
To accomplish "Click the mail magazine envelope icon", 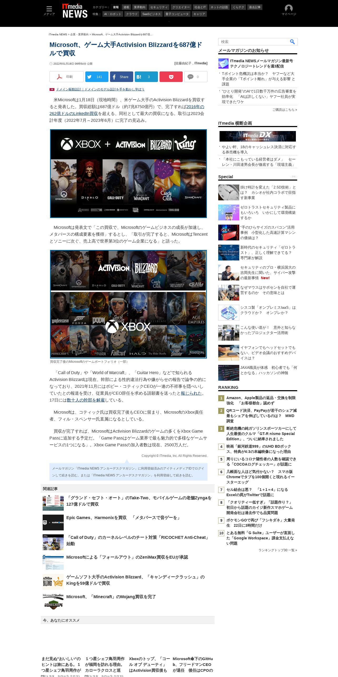I will point(223,64).
